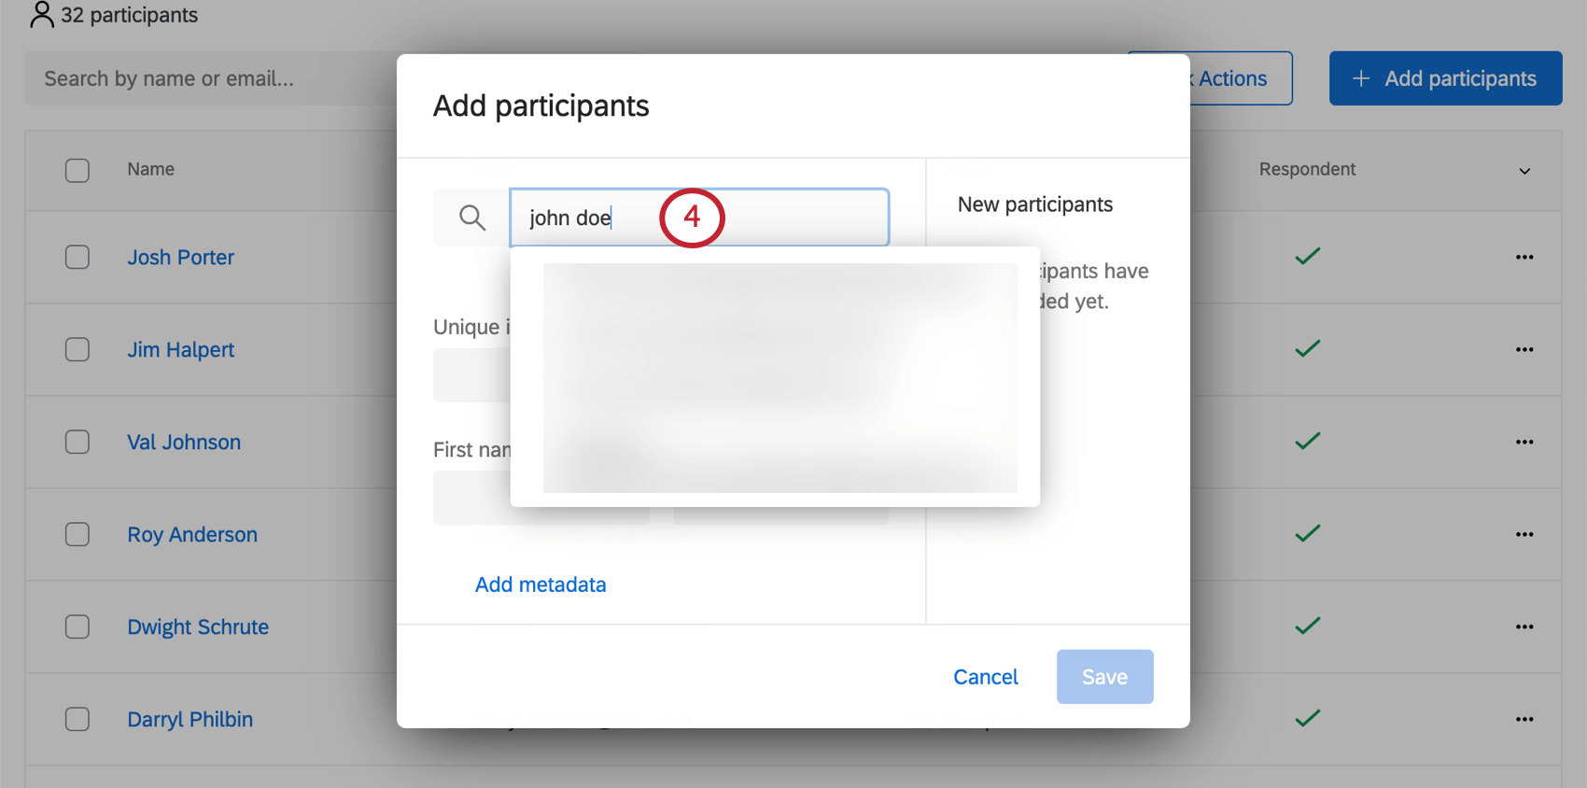The width and height of the screenshot is (1587, 788).
Task: Check the checkbox next to Josh Porter
Action: 77,257
